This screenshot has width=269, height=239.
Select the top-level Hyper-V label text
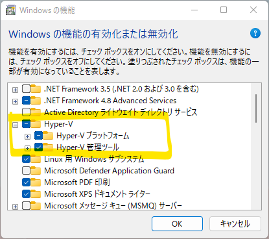(58, 124)
